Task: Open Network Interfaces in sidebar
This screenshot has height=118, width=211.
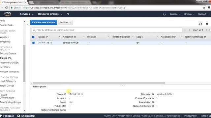Action: pyautogui.click(x=10, y=72)
